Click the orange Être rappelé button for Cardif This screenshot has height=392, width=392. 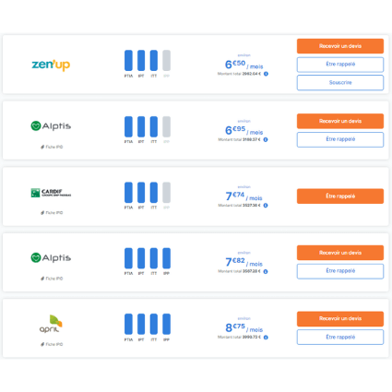click(340, 196)
